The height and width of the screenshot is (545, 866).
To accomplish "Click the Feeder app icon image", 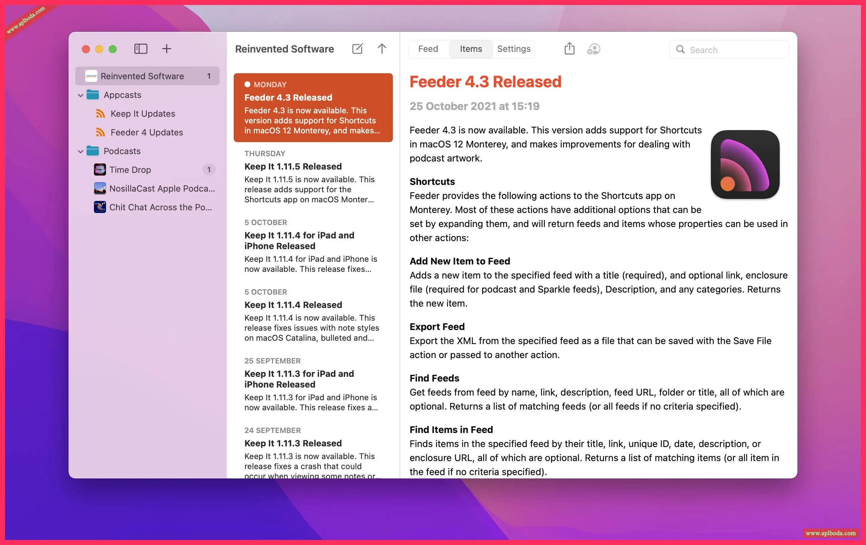I will (x=745, y=165).
